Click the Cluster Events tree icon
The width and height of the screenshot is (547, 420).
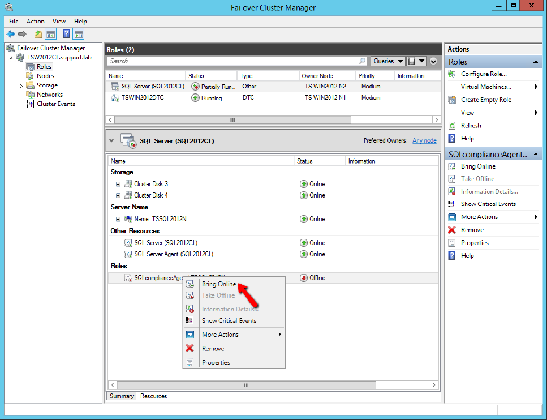pos(31,104)
